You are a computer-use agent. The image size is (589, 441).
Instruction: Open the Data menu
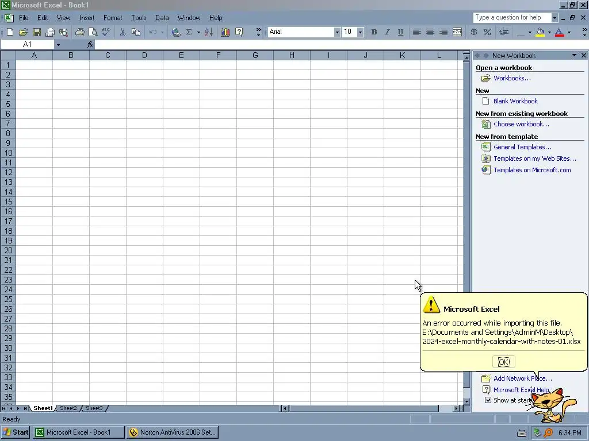tap(162, 18)
